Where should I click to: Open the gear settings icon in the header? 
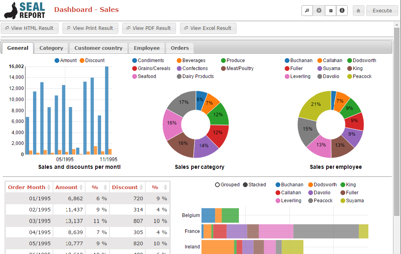(x=331, y=10)
